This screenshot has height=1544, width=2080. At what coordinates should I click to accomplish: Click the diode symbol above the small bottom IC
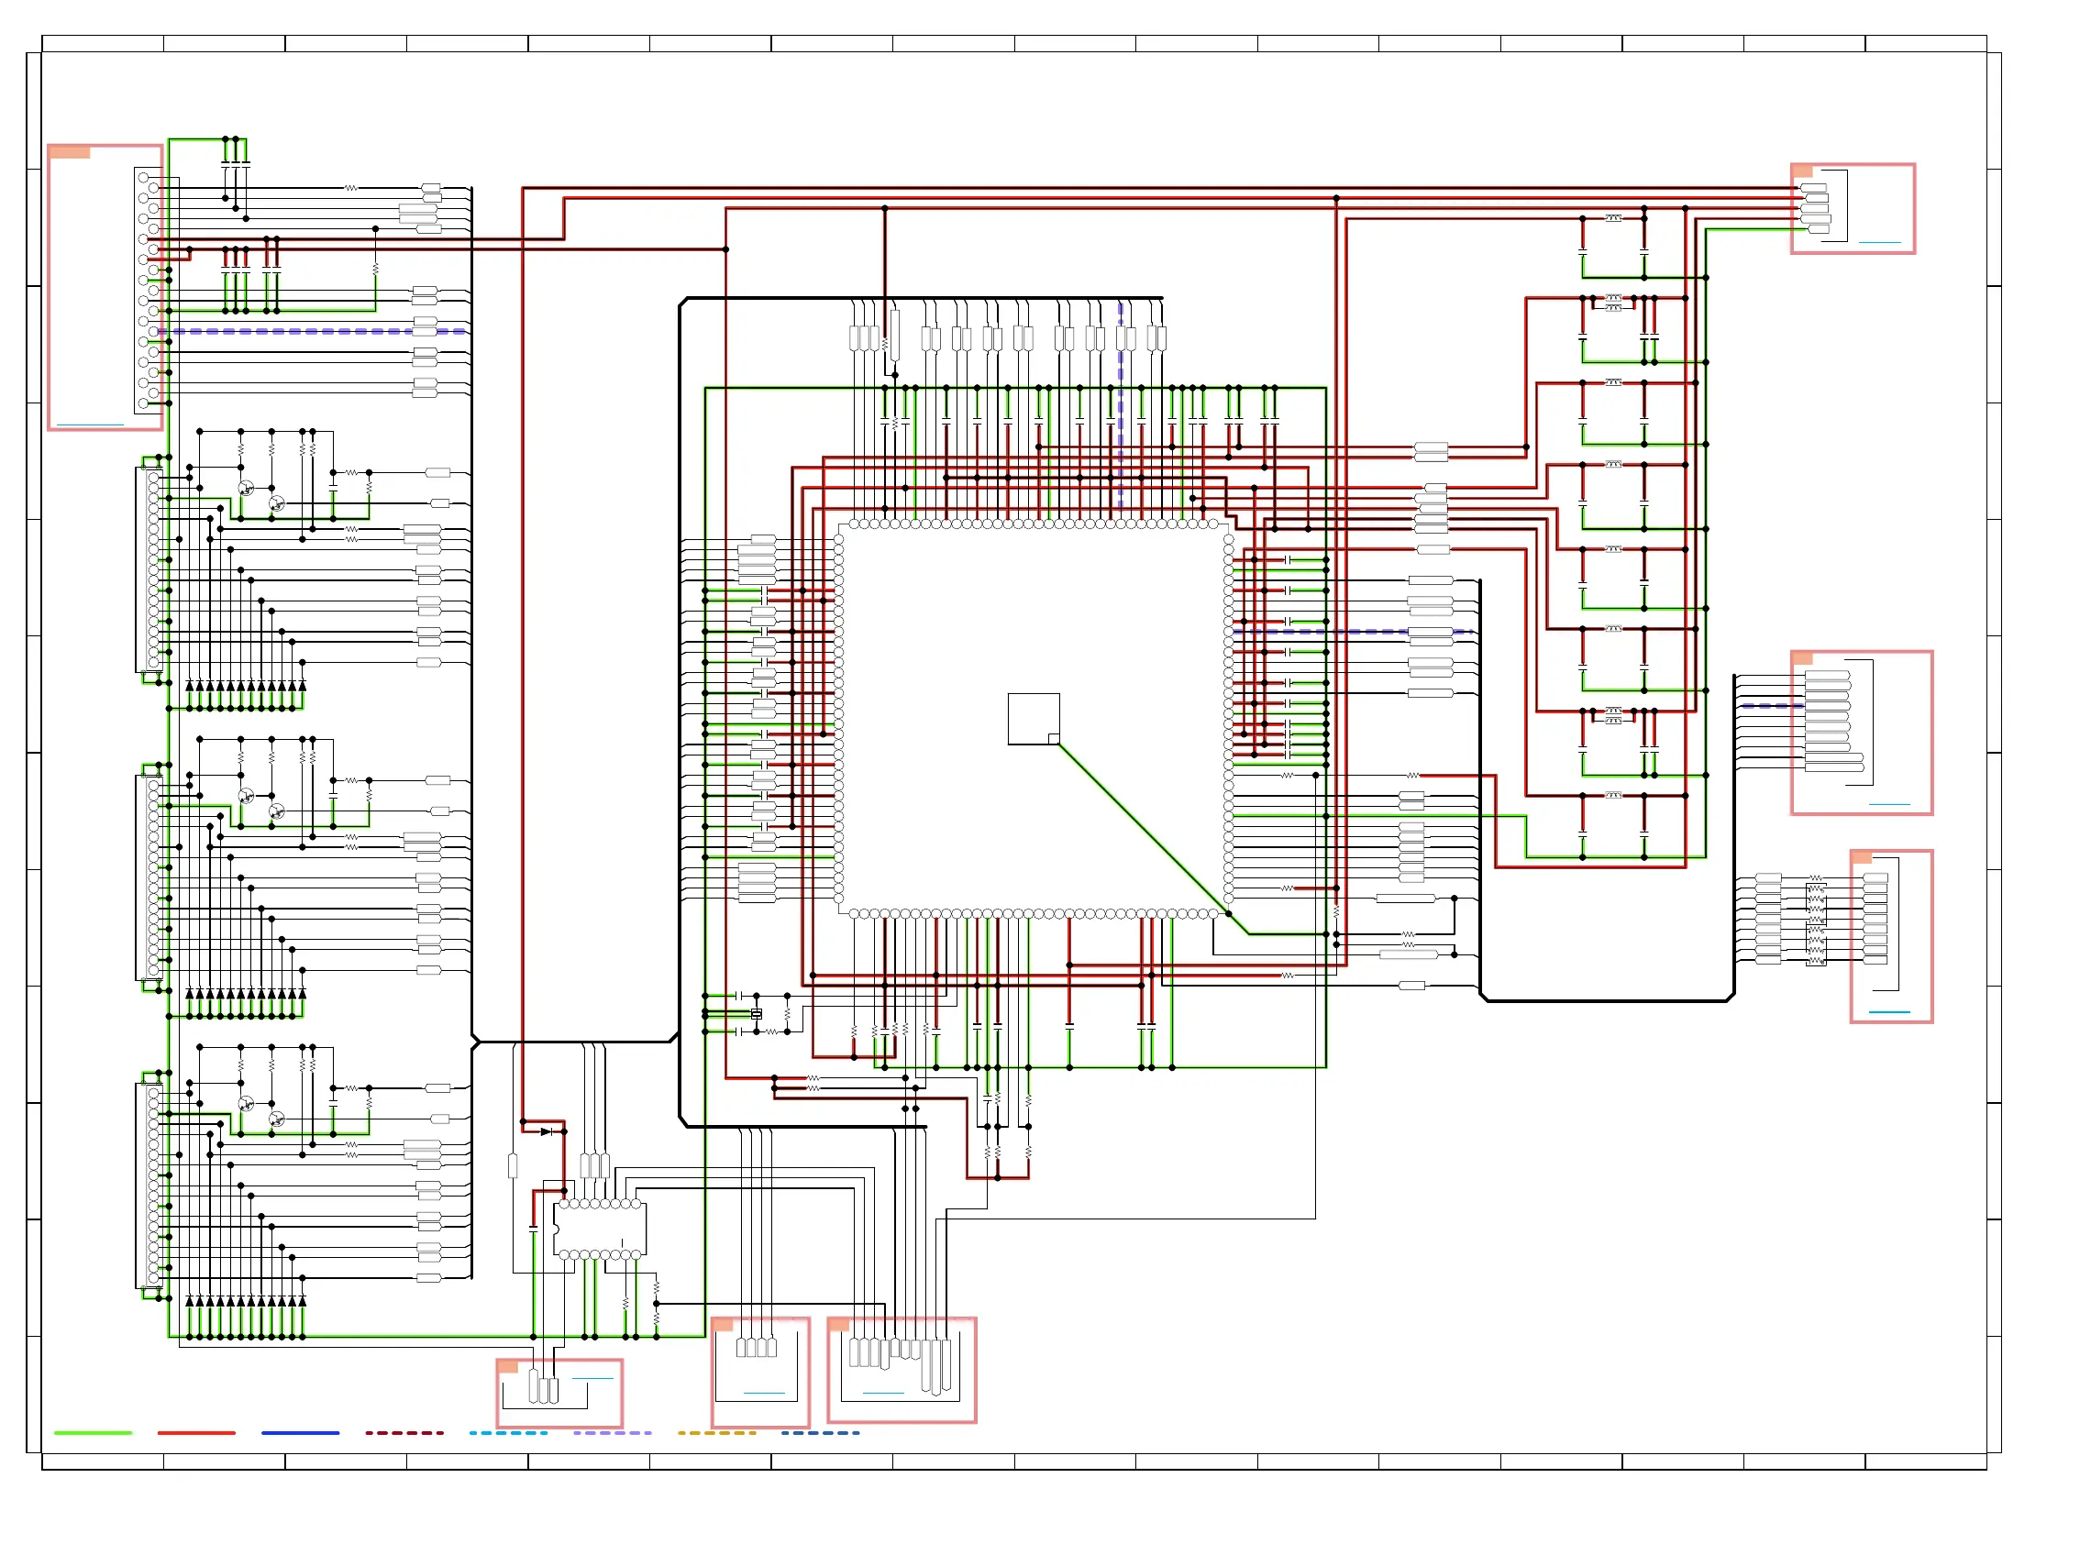coord(546,1130)
